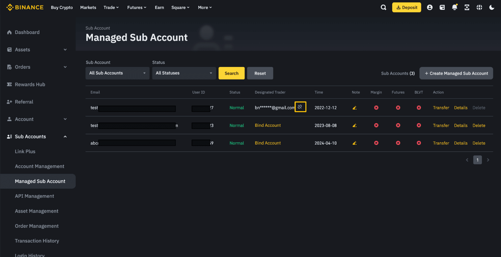Click the yellow Search button

click(231, 73)
